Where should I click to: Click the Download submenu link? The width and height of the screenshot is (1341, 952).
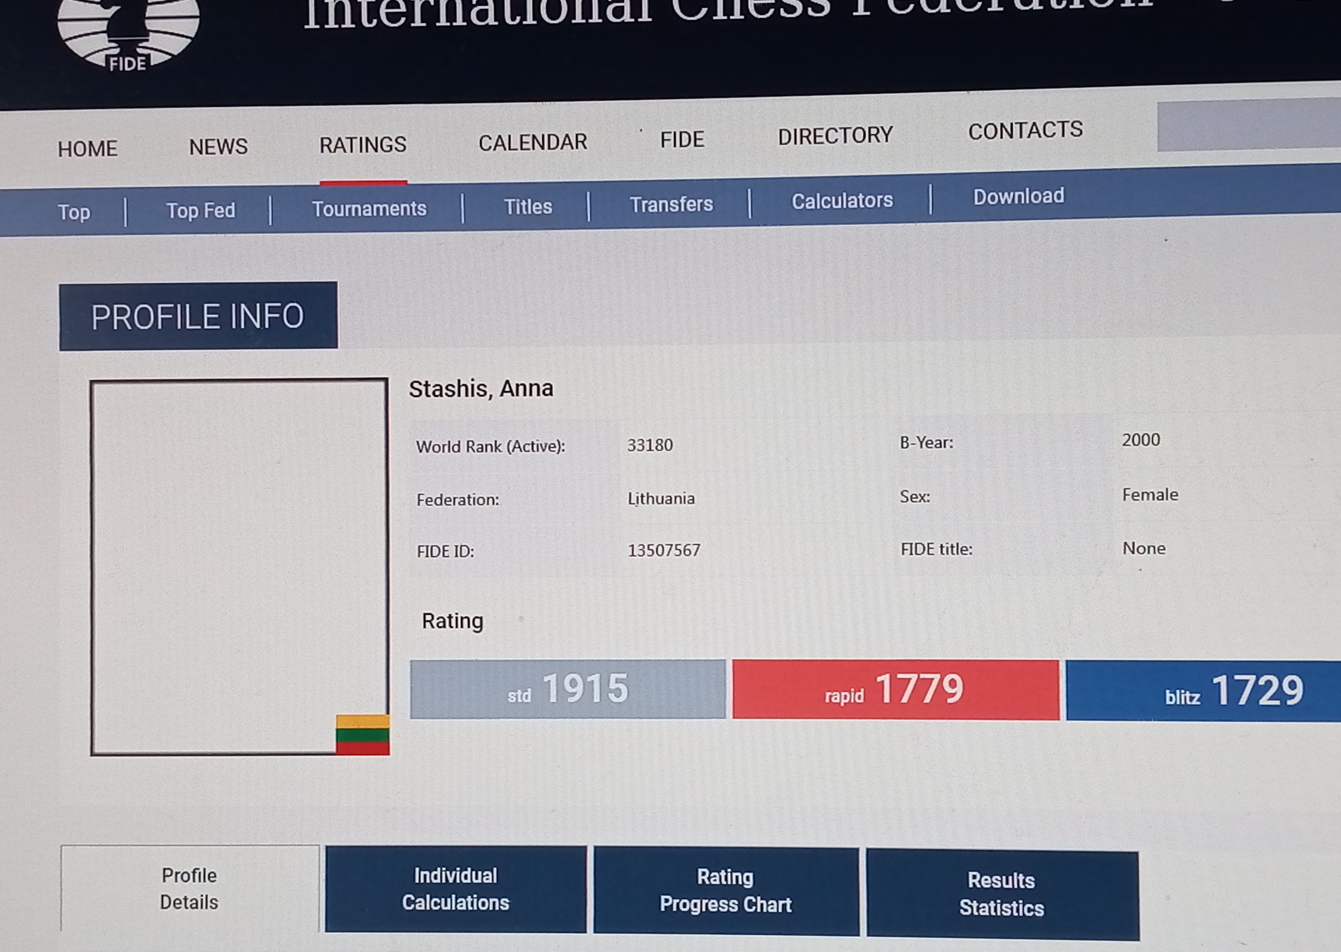pyautogui.click(x=1019, y=196)
